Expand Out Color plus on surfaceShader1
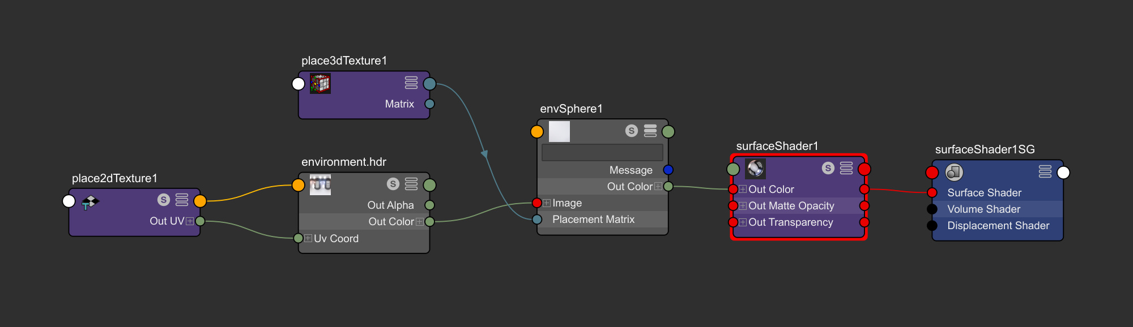This screenshot has height=327, width=1133. pyautogui.click(x=743, y=190)
